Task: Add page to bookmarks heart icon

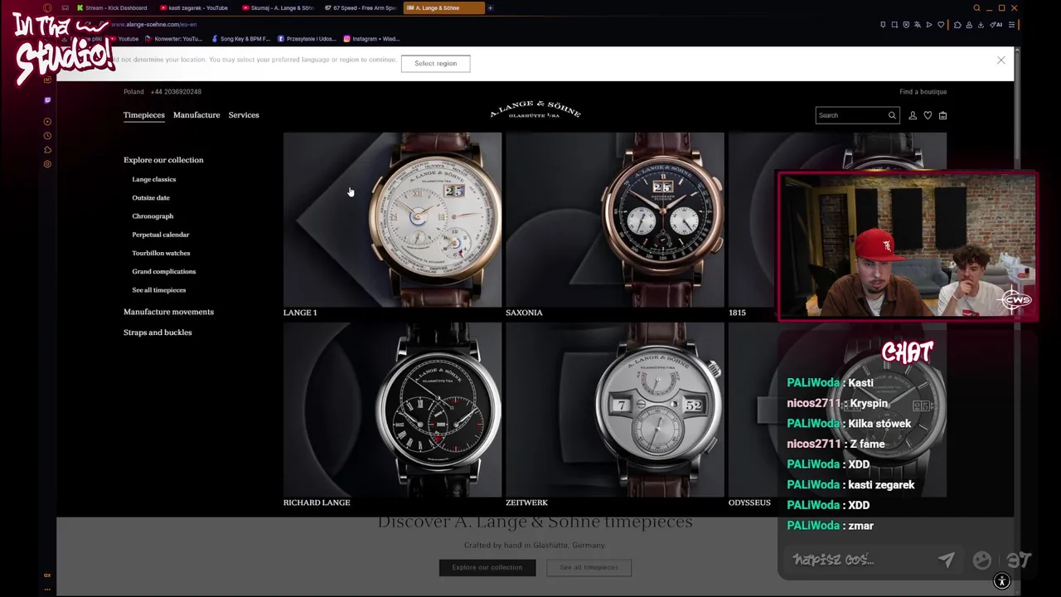Action: [x=941, y=25]
